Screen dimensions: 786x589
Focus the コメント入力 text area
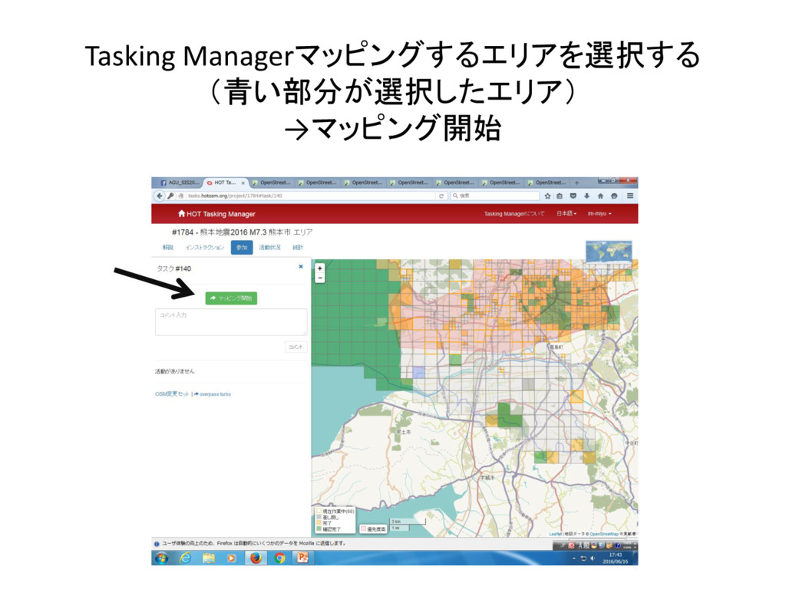[x=231, y=322]
